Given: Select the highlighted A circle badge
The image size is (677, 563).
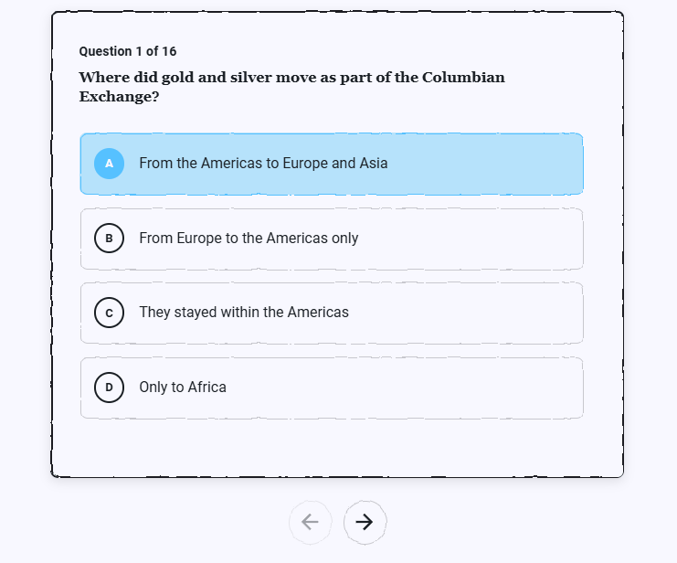Looking at the screenshot, I should [x=110, y=164].
